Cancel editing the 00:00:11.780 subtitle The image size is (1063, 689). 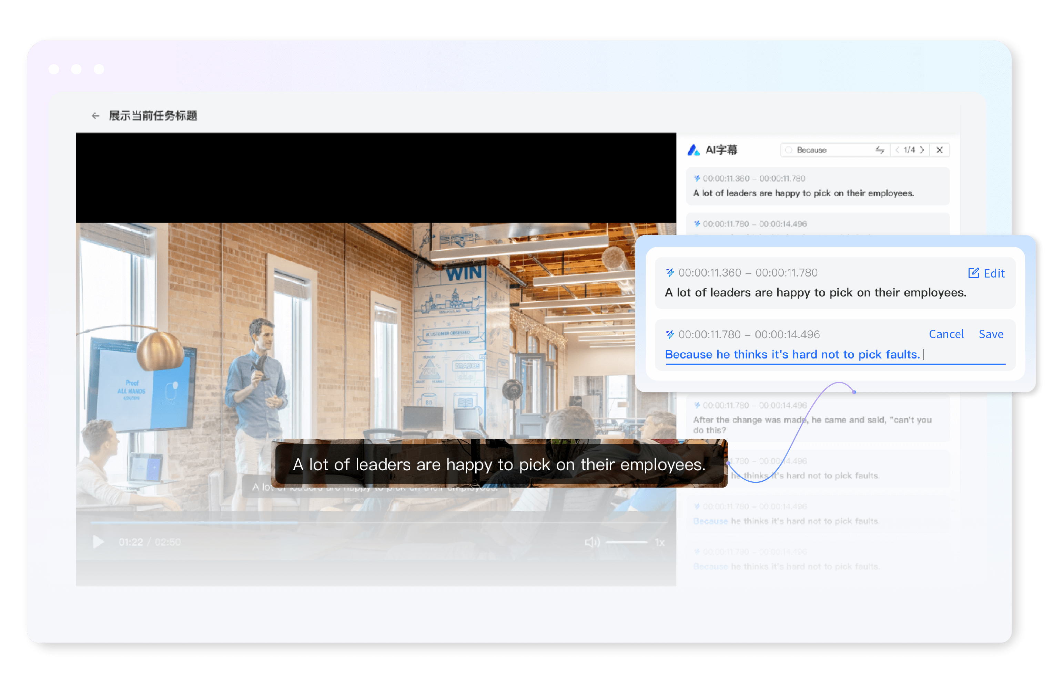(x=946, y=334)
